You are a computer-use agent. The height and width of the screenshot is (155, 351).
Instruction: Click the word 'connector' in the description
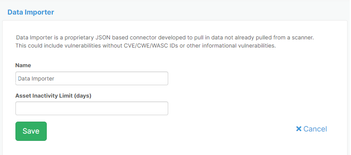141,38
